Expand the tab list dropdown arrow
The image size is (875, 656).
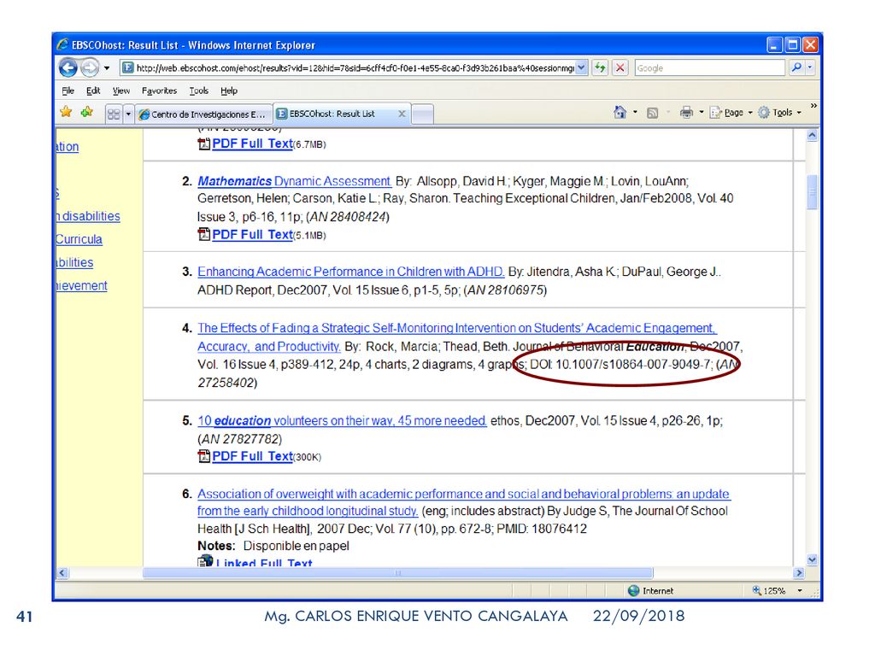128,114
